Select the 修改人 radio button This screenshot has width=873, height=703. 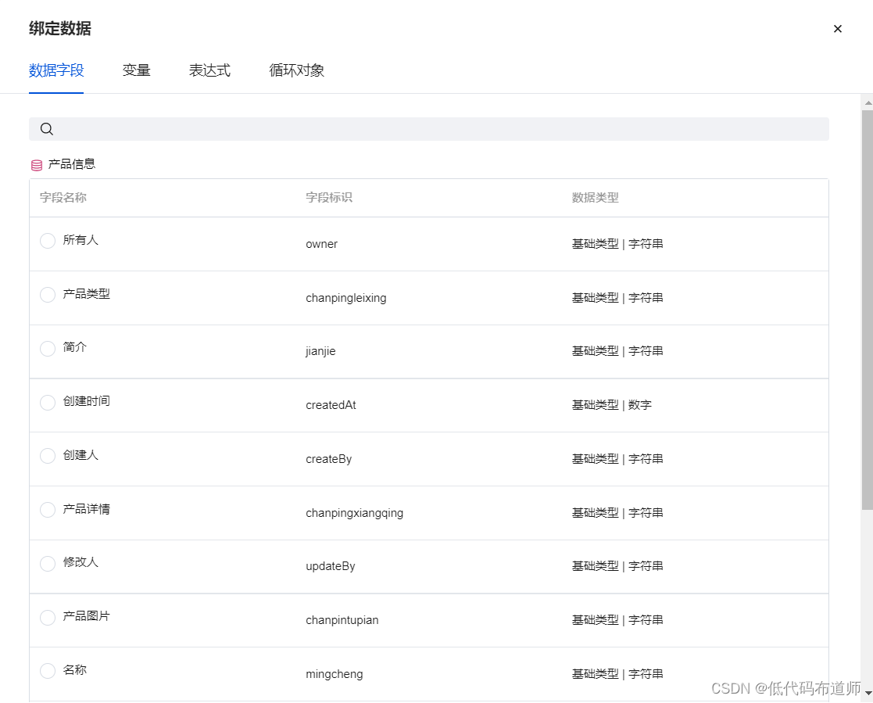[x=48, y=563]
